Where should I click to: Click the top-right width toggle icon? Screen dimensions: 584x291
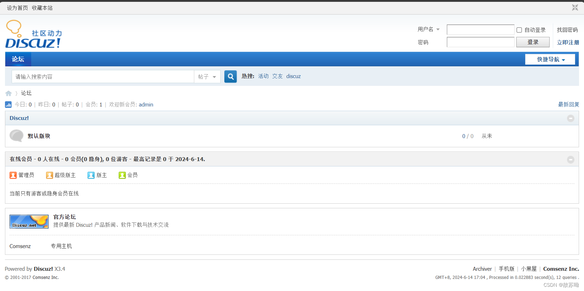575,7
